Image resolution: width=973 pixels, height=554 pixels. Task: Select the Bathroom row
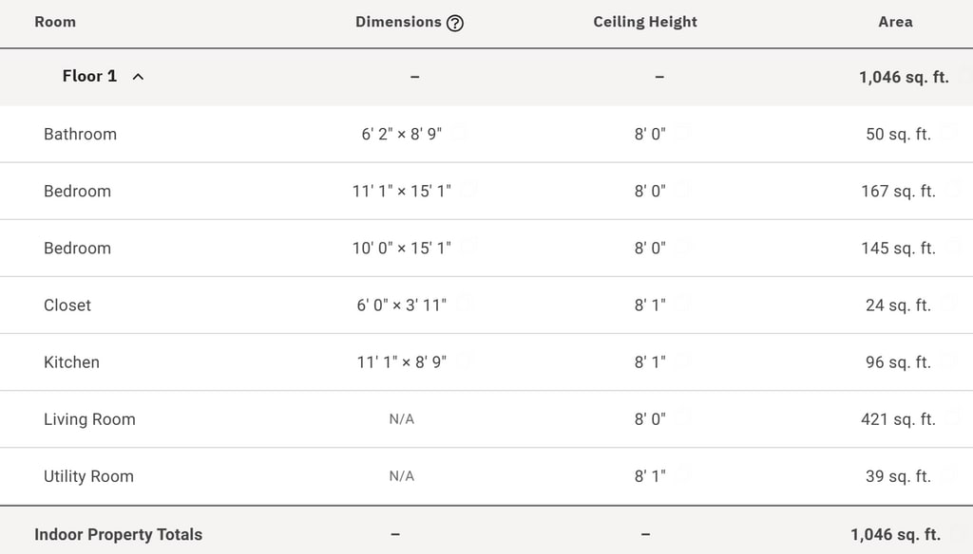point(486,135)
